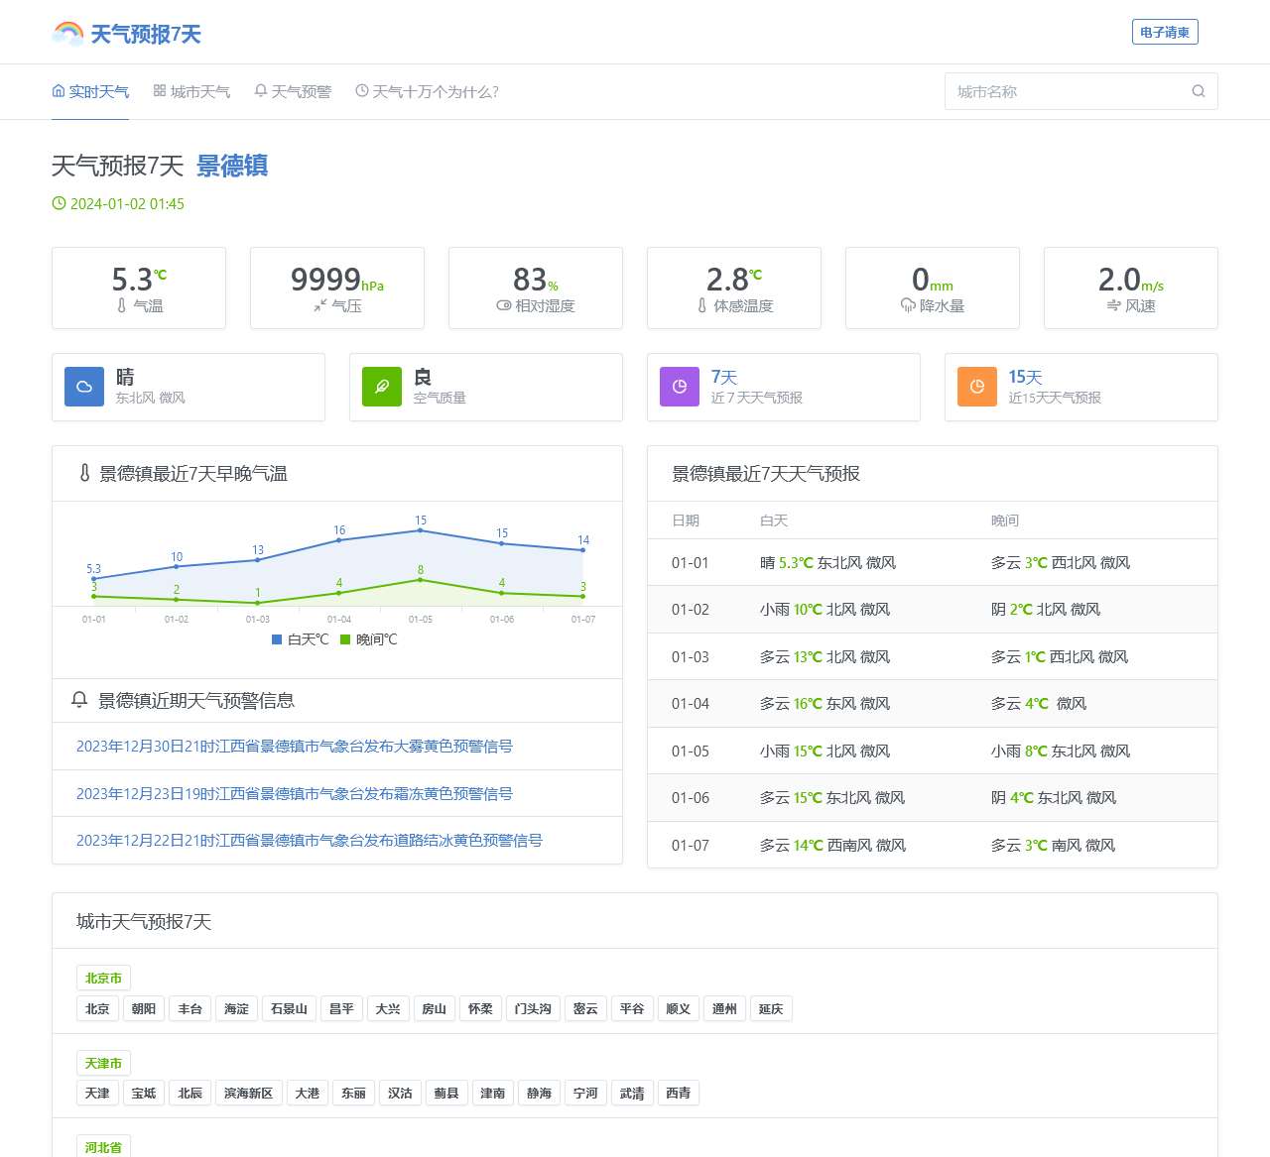The image size is (1270, 1157).
Task: Click the purple 7-day forecast icon
Action: (x=680, y=387)
